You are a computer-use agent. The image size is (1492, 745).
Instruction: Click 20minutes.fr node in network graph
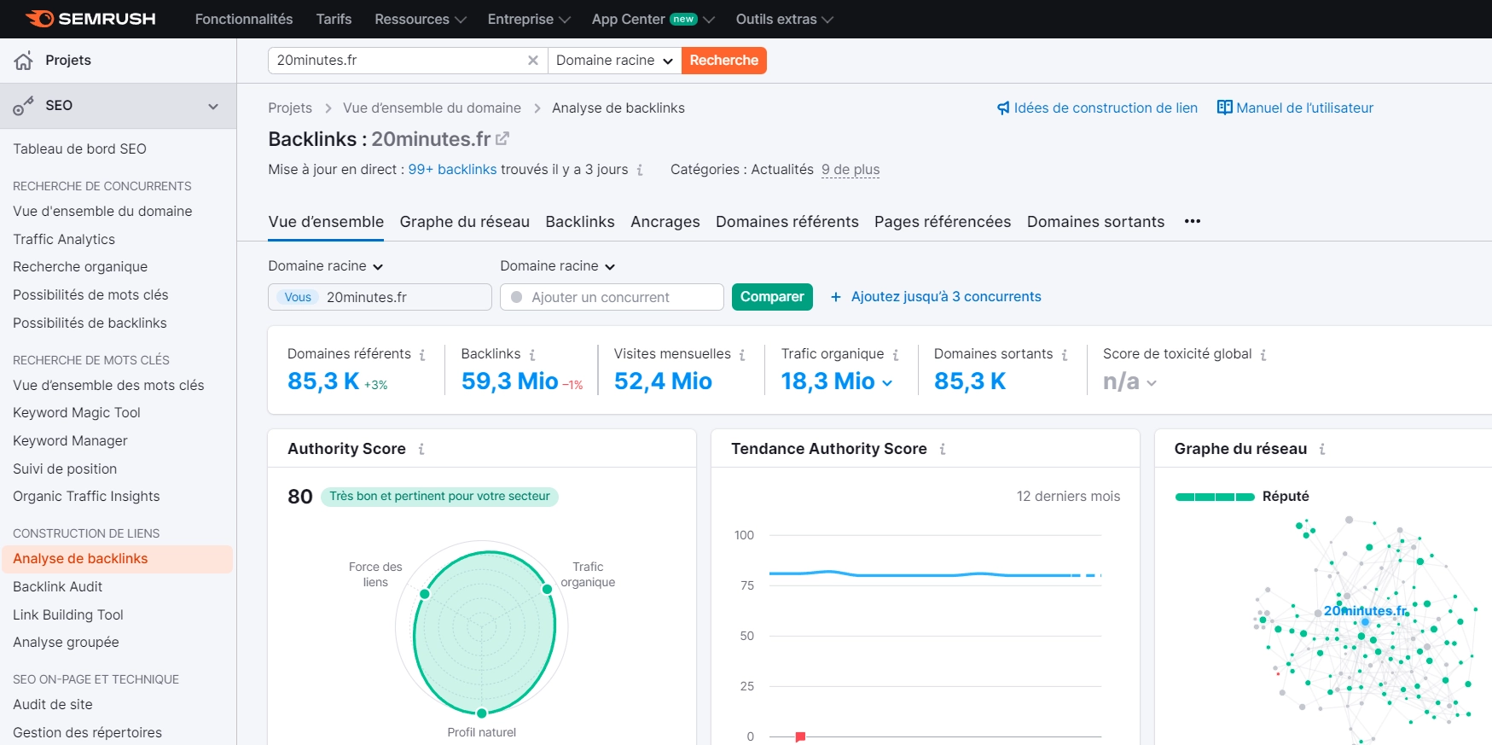point(1366,621)
